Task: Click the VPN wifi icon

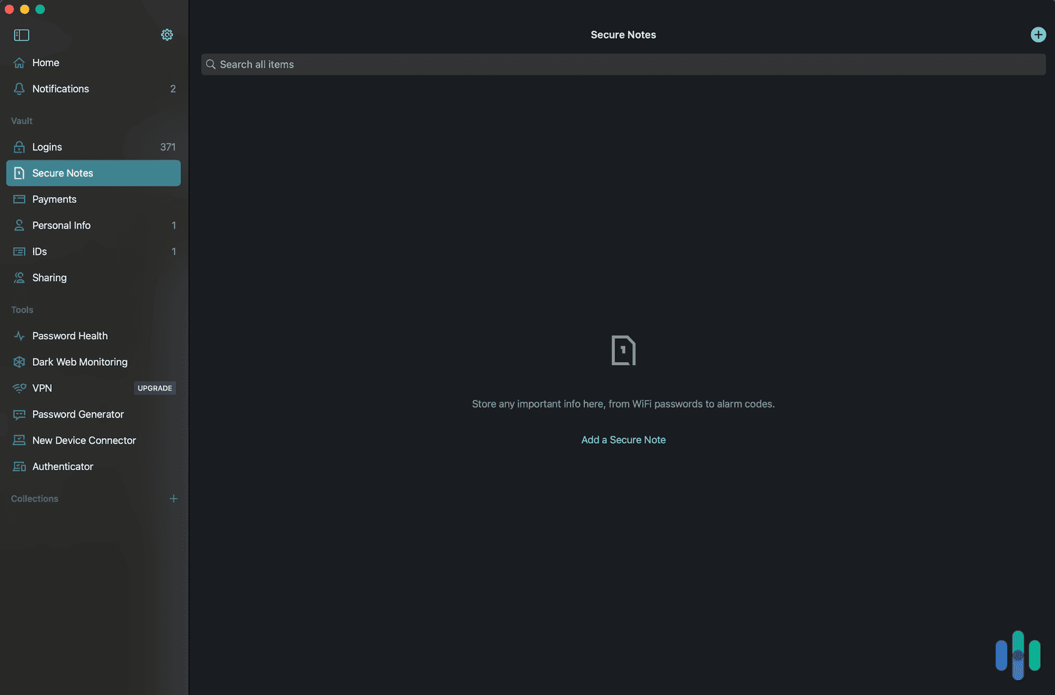Action: tap(19, 388)
